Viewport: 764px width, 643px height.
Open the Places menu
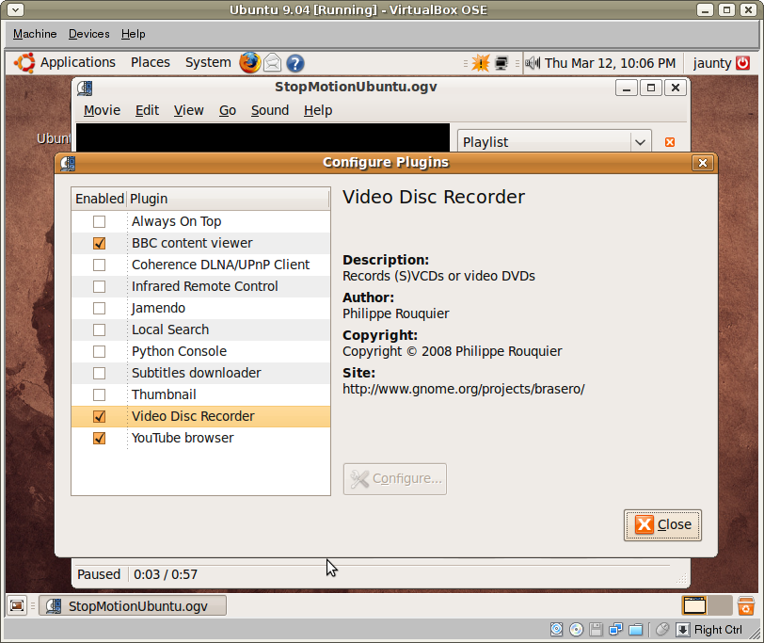tap(151, 63)
